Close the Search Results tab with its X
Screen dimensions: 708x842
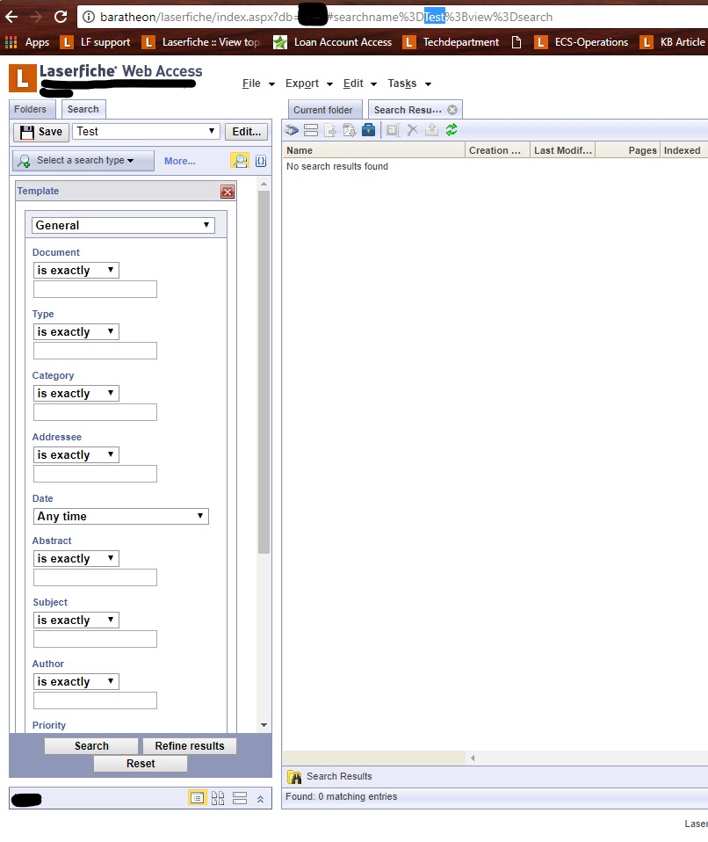[452, 110]
